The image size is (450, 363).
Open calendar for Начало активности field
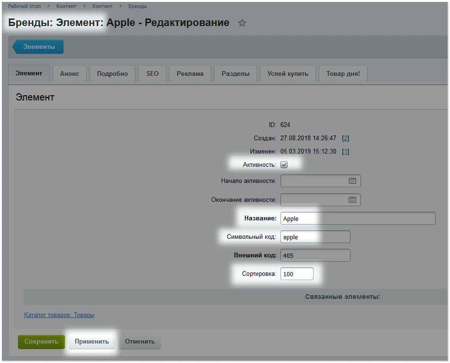click(352, 181)
